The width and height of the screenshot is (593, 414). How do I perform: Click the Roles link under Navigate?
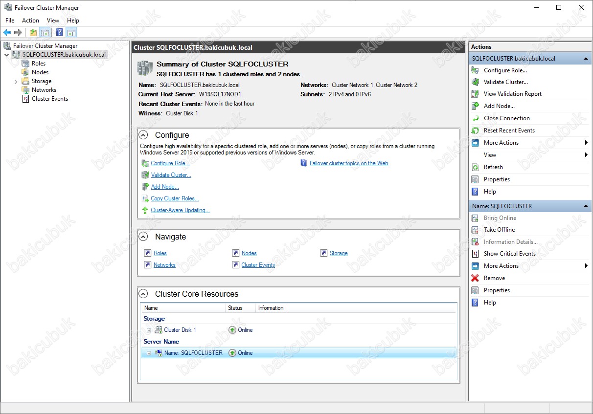(x=160, y=253)
